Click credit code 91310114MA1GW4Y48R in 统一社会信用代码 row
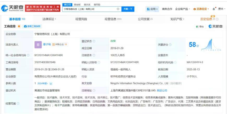Viewport: 227px width, 114px height. [49, 55]
